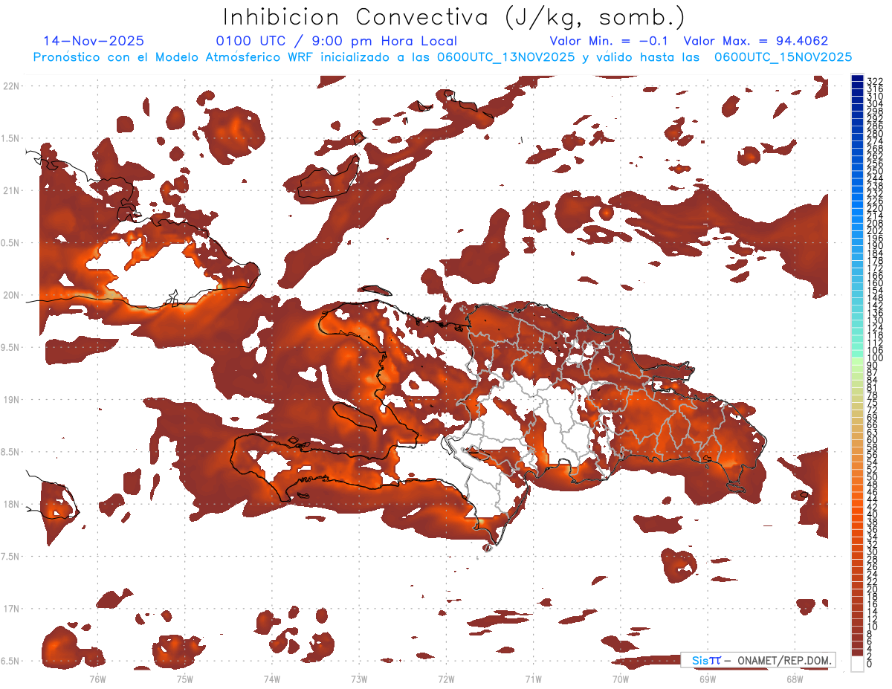Screen dimensions: 892x689
Task: Click '0100 UTC / 9:00 pm Hora Local'
Action: (x=336, y=41)
